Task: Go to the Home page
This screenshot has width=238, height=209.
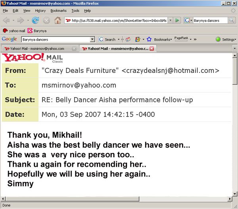Action: 58,20
